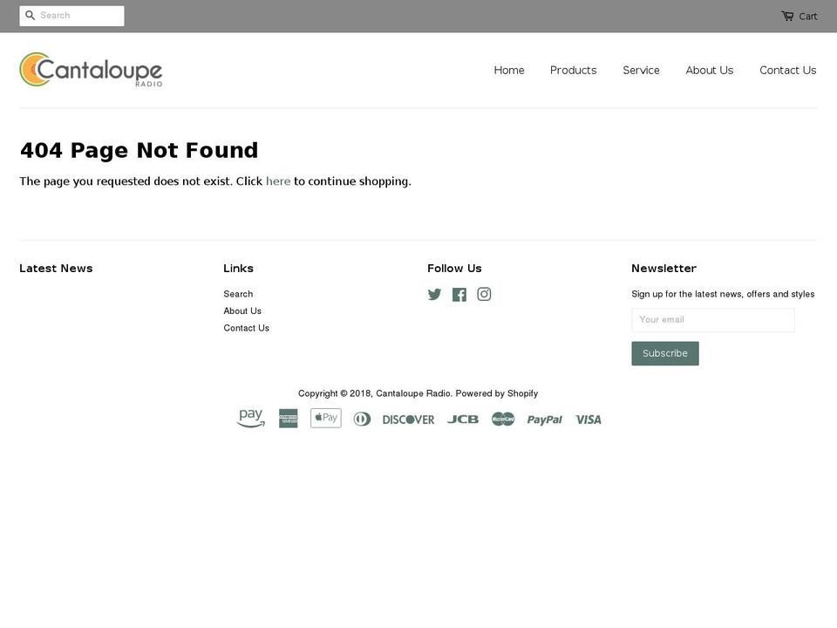The image size is (837, 628).
Task: Click the search magnifier icon
Action: coord(30,16)
